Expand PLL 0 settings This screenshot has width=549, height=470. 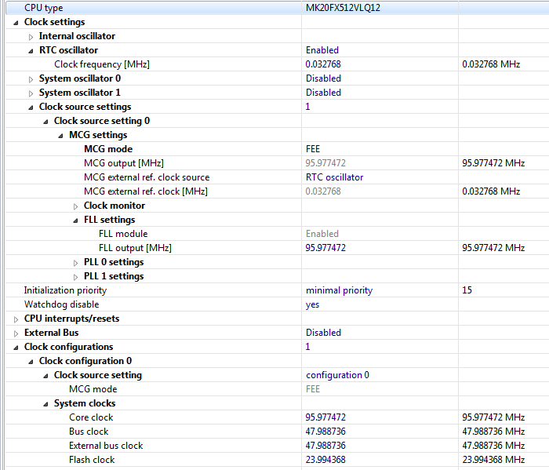pyautogui.click(x=75, y=263)
